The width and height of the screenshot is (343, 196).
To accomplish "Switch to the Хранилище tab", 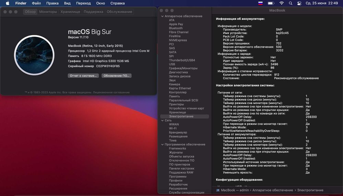I will coord(70,12).
